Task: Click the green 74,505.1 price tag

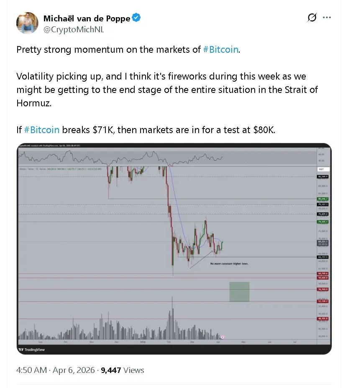Action: (x=323, y=221)
